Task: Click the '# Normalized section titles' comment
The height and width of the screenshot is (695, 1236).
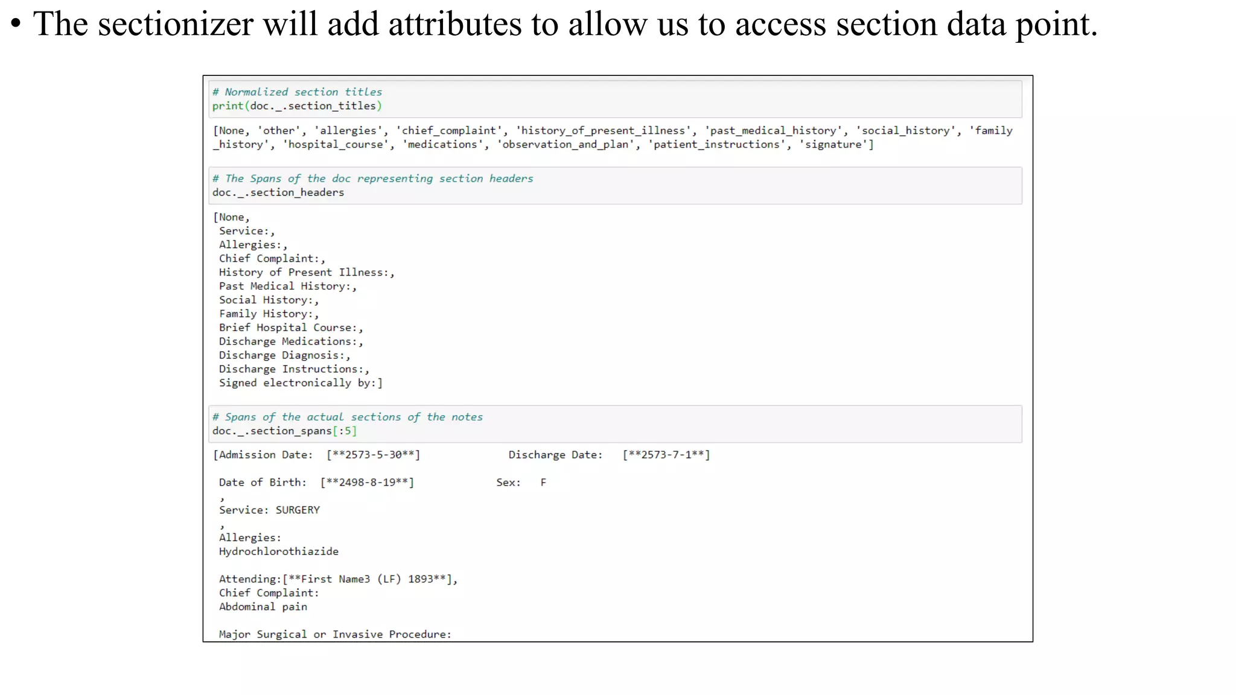Action: tap(297, 92)
